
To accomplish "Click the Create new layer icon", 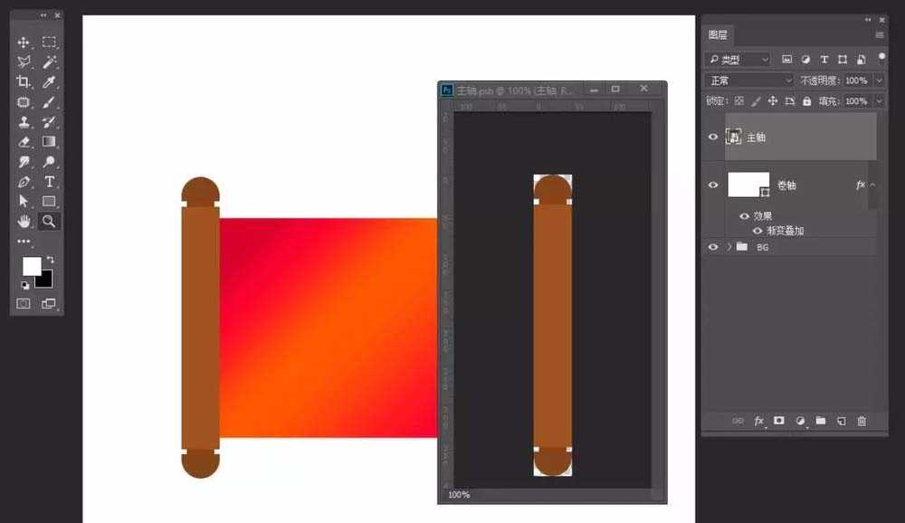I will [x=843, y=421].
